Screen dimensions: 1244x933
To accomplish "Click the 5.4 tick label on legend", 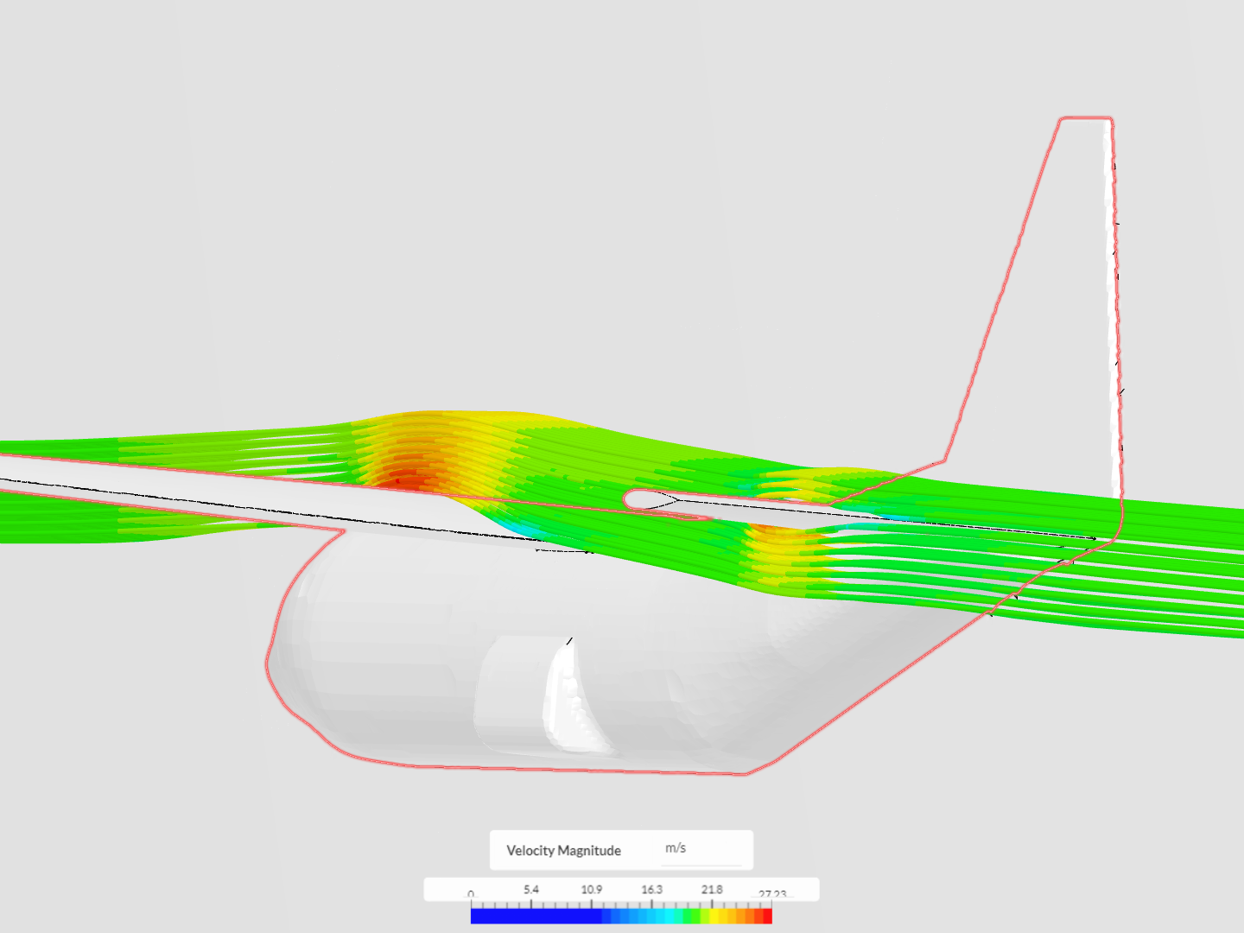I will point(530,889).
